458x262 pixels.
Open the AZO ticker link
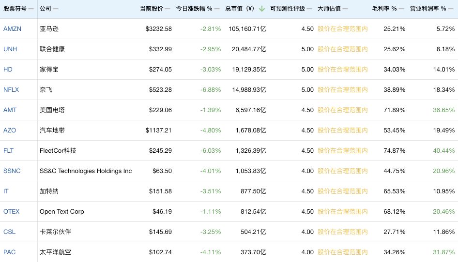(10, 131)
